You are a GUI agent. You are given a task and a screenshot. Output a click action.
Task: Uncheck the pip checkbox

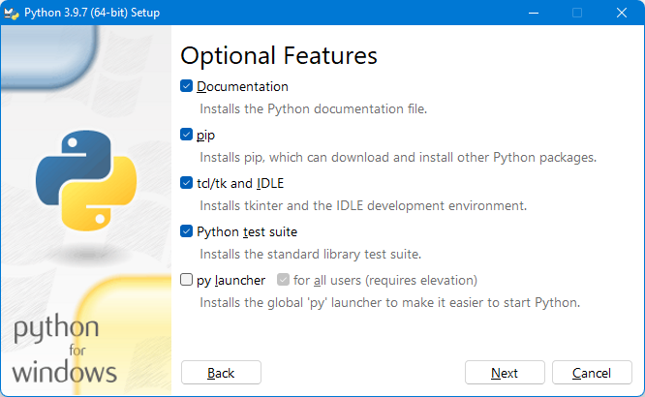tap(186, 135)
